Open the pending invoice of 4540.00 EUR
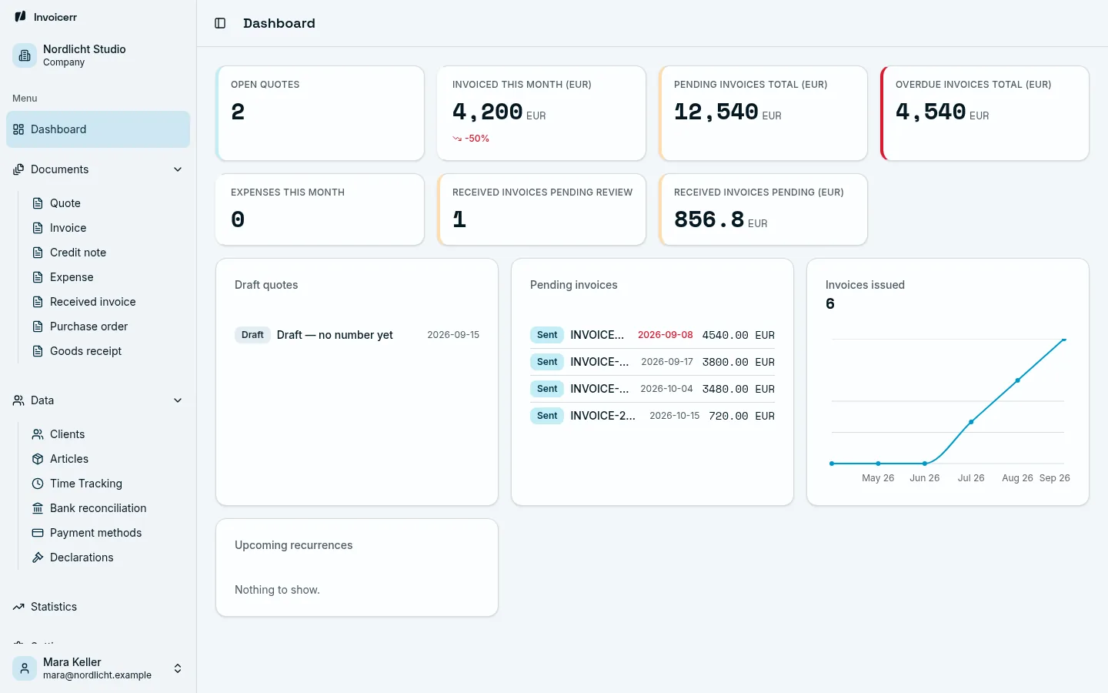1108x693 pixels. point(652,335)
